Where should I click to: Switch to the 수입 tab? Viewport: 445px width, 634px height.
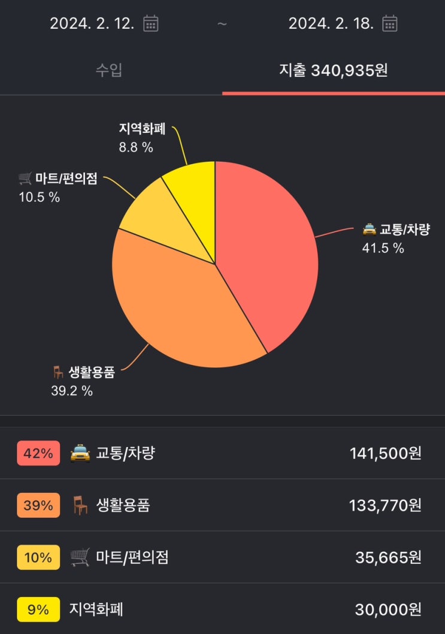pos(110,71)
